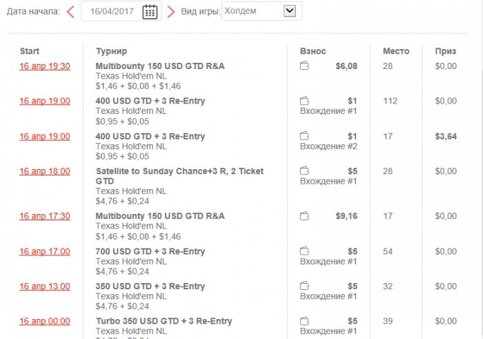Open the calendar date picker icon
This screenshot has width=483, height=339.
(x=150, y=12)
